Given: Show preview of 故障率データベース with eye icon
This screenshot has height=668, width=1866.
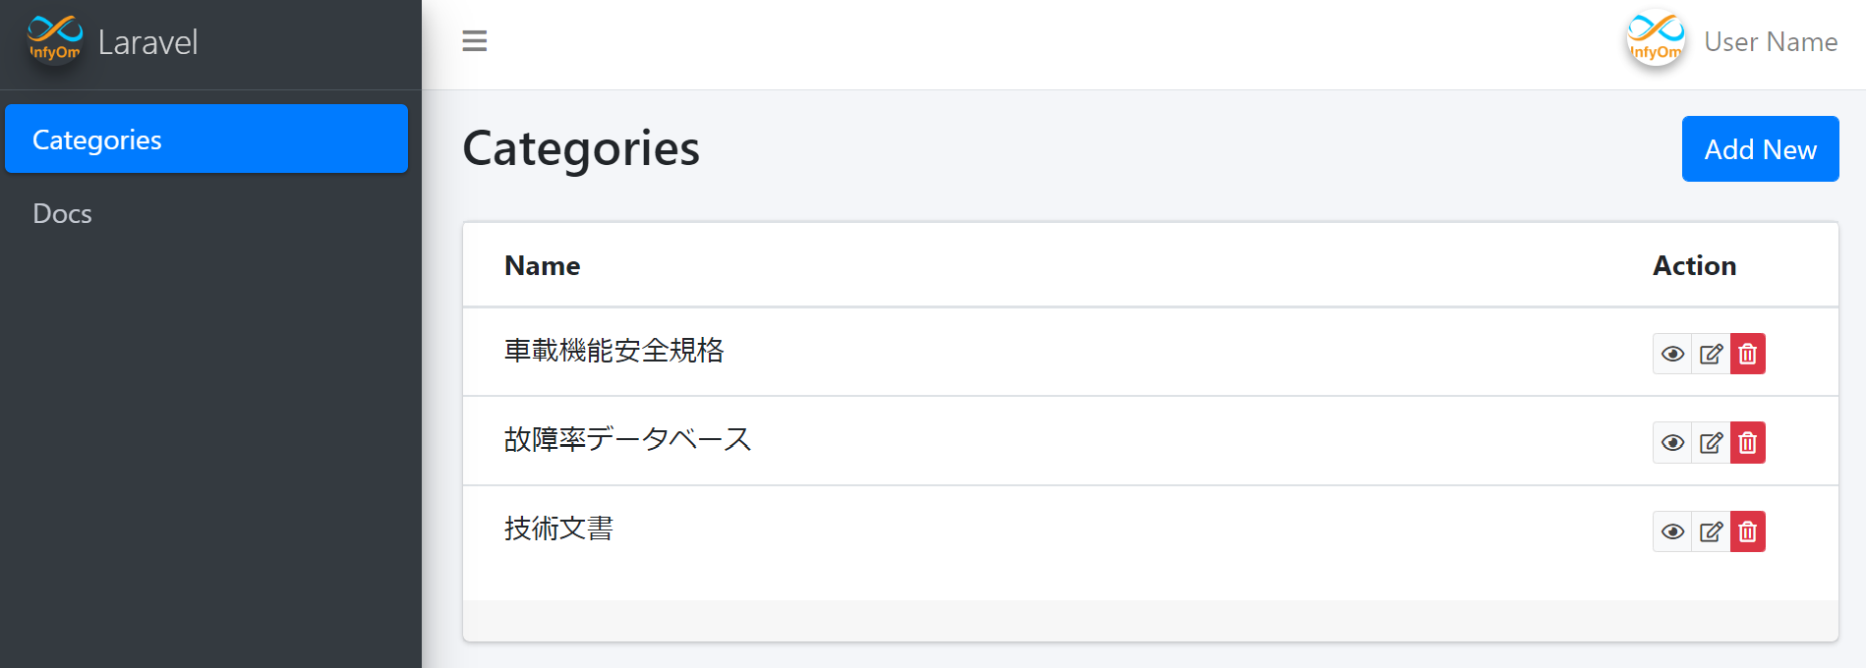Looking at the screenshot, I should (x=1672, y=442).
